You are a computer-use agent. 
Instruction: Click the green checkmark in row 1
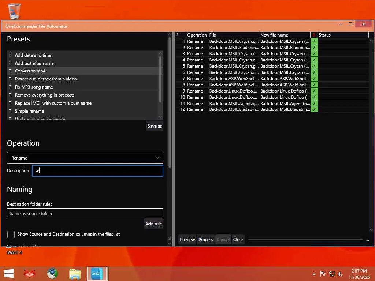(x=314, y=41)
